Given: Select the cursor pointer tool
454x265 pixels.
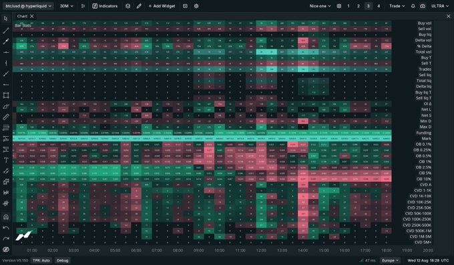Looking at the screenshot, I should pos(6,19).
